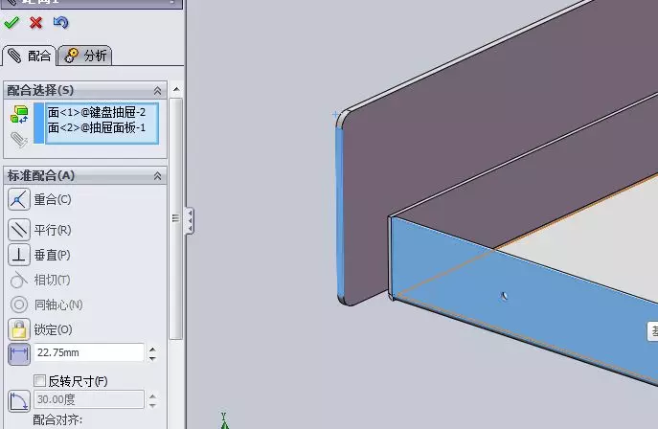This screenshot has height=429, width=658.
Task: Open the 配合 tab
Action: pyautogui.click(x=30, y=56)
